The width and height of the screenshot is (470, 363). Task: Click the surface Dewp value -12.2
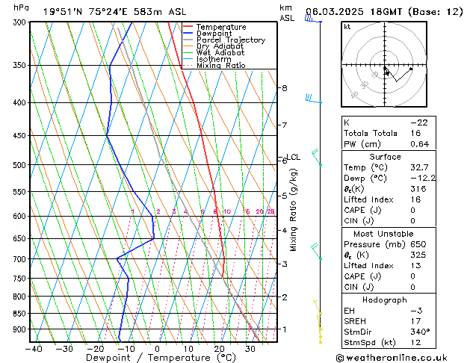click(423, 178)
